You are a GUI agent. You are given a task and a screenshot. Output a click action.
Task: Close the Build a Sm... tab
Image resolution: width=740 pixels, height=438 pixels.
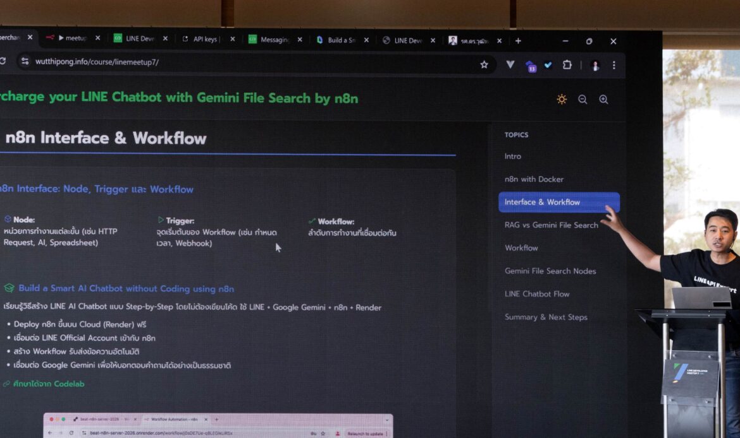(x=366, y=40)
